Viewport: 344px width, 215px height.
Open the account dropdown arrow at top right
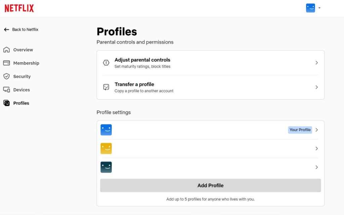319,8
